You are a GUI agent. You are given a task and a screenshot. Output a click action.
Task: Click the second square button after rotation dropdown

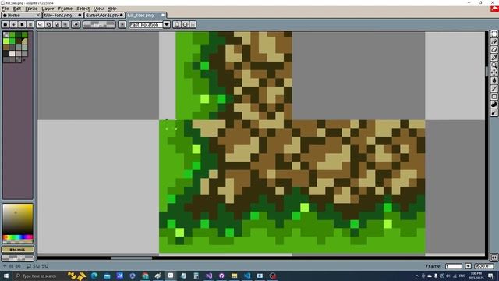(x=185, y=24)
